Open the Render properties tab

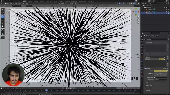[x=142, y=40]
